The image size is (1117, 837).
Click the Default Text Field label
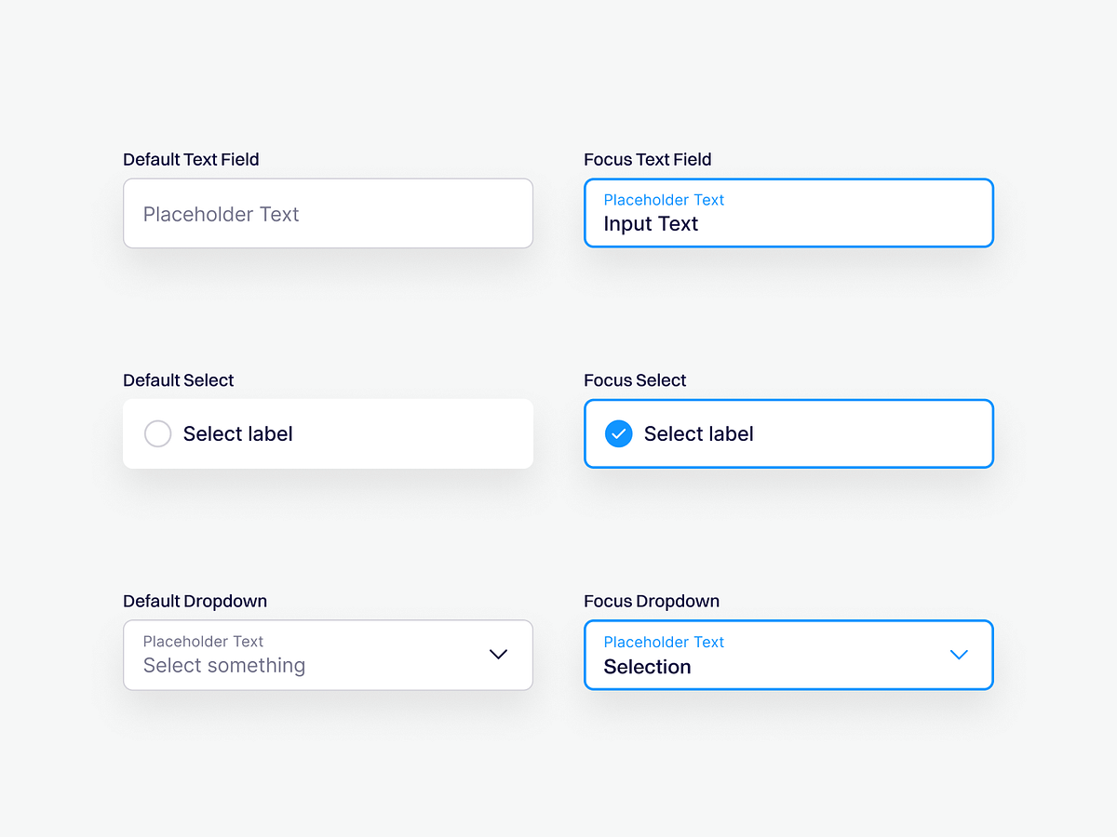click(x=191, y=159)
